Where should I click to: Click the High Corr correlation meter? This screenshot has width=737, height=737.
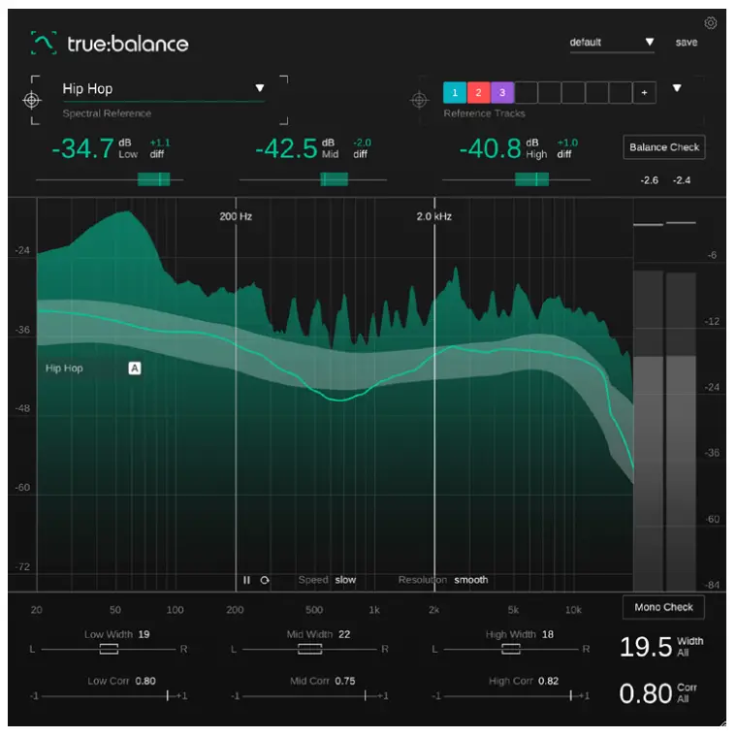tap(511, 695)
